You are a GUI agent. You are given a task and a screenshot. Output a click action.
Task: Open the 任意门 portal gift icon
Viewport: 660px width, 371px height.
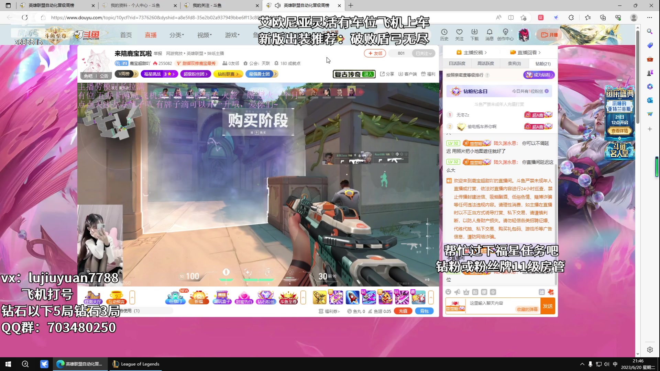tap(175, 297)
